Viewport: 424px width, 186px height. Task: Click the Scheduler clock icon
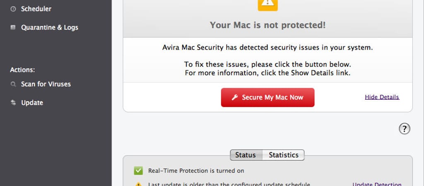pos(13,9)
